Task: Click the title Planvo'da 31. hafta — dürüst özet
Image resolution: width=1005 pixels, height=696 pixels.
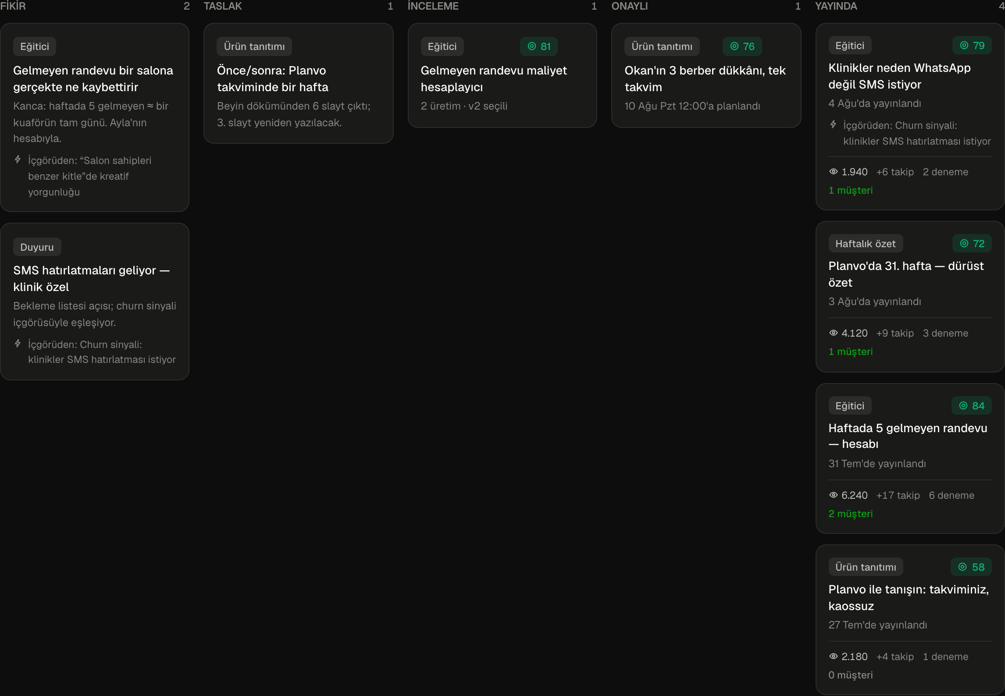Action: pyautogui.click(x=906, y=274)
